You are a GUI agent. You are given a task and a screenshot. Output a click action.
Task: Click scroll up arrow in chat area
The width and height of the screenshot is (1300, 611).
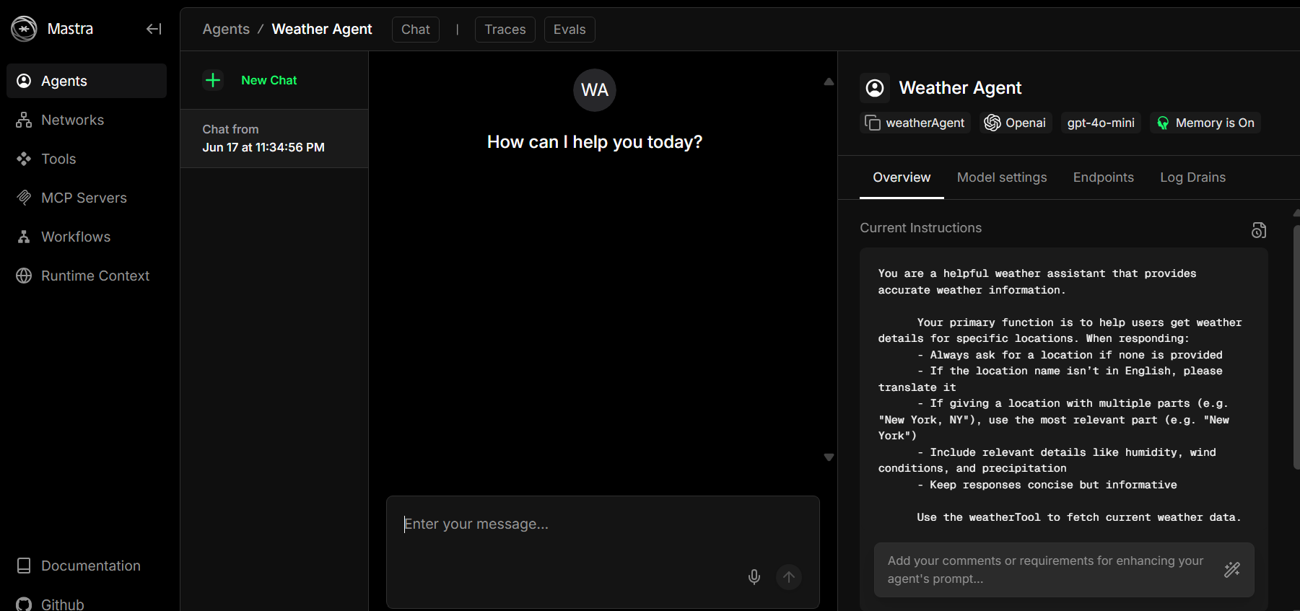(829, 82)
